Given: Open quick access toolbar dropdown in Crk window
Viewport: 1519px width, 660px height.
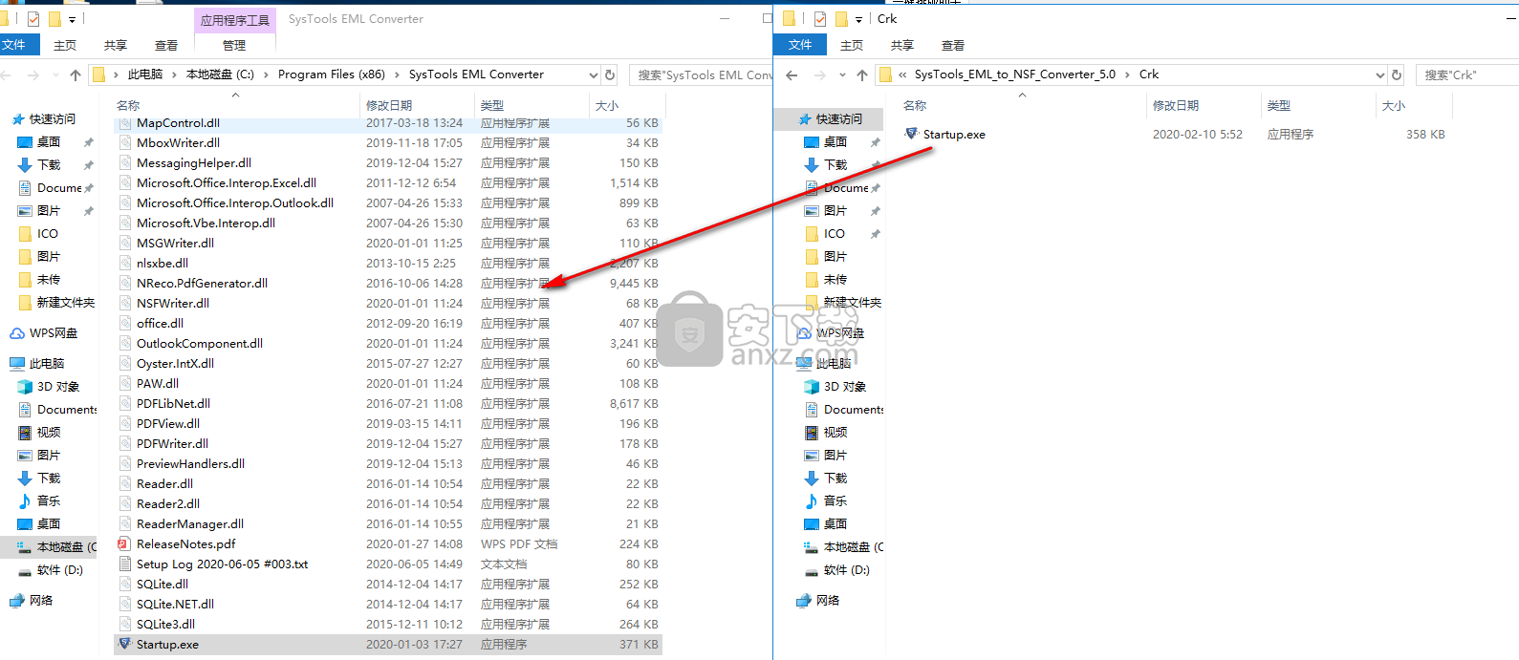Looking at the screenshot, I should (858, 19).
